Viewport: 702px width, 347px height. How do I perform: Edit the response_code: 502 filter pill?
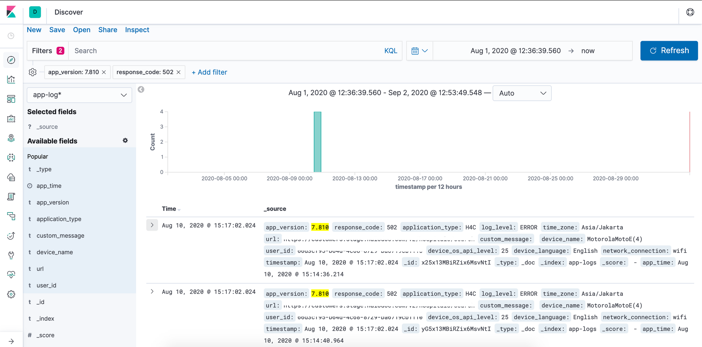[x=145, y=72]
